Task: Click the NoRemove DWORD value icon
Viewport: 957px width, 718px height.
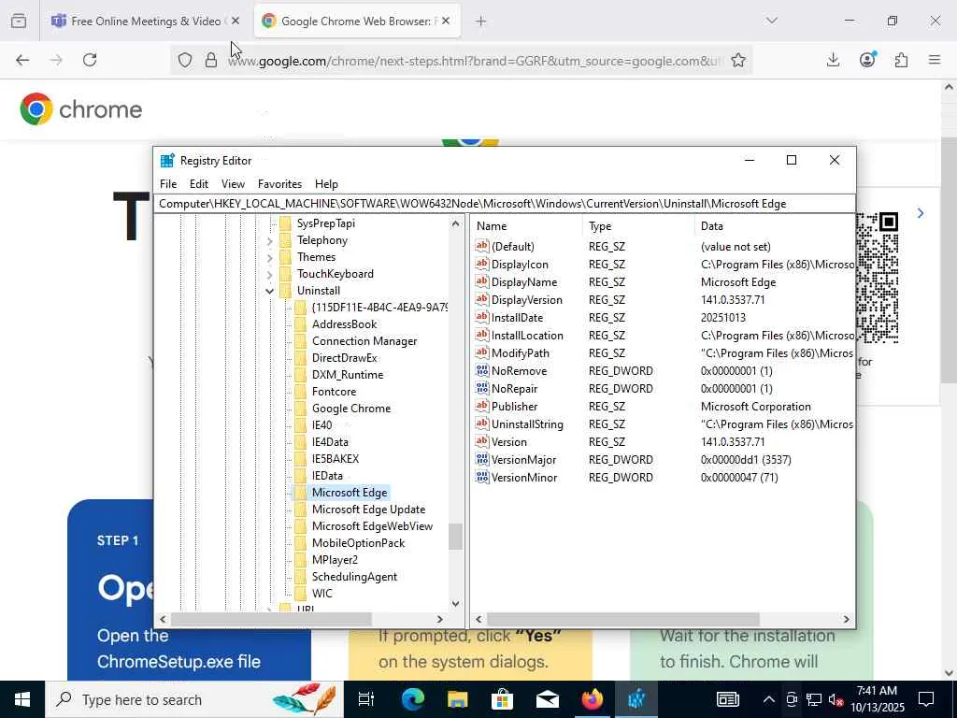Action: [482, 370]
